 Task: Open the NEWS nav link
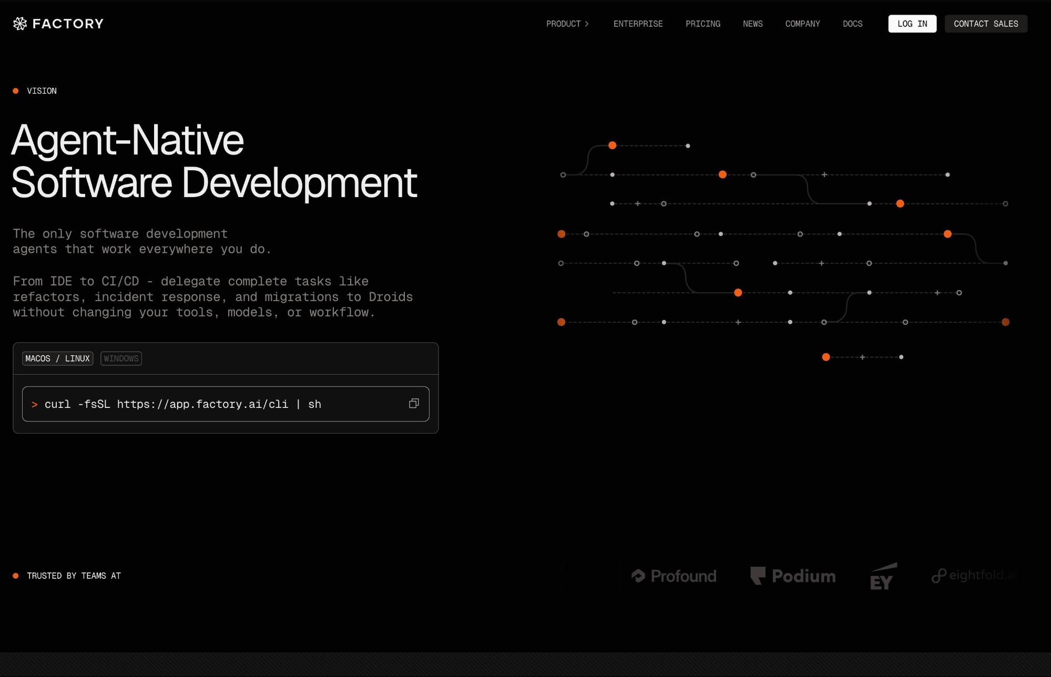pos(752,24)
